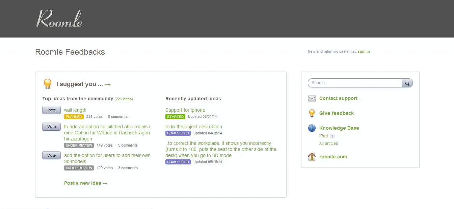Open the add own 3d models idea

tap(107, 158)
